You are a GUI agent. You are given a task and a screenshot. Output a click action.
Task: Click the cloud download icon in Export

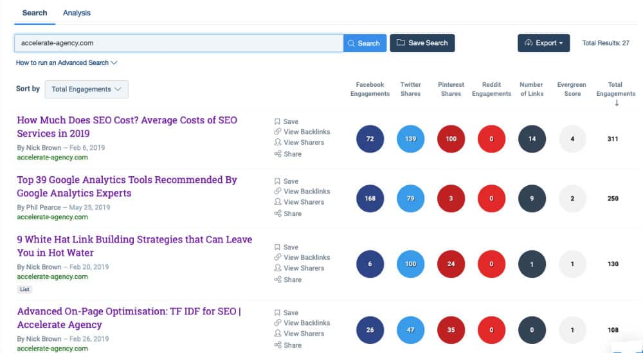529,43
